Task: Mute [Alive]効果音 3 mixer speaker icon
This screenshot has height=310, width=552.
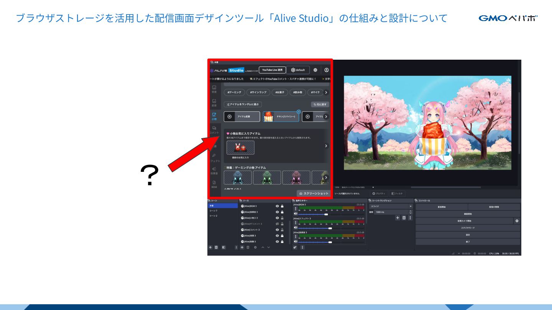Action: point(295,241)
